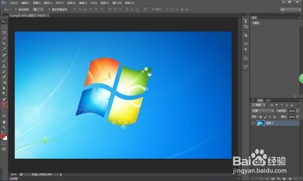Select the Path Selection tool

[4, 110]
